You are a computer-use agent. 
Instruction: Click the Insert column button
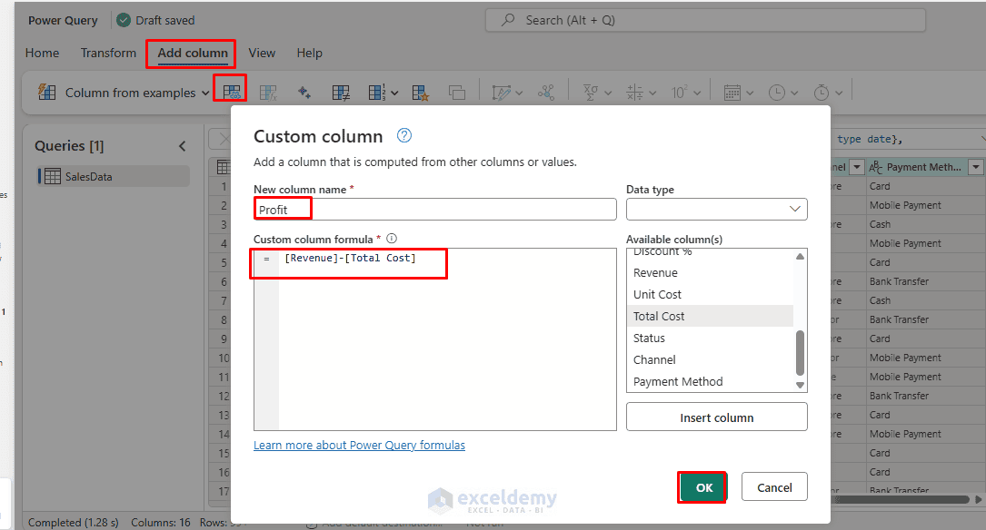(x=717, y=417)
